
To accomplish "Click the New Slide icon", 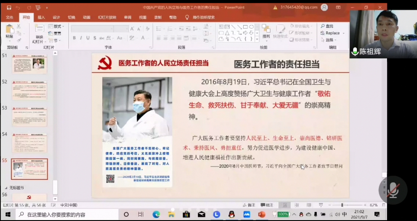I will point(39,29).
